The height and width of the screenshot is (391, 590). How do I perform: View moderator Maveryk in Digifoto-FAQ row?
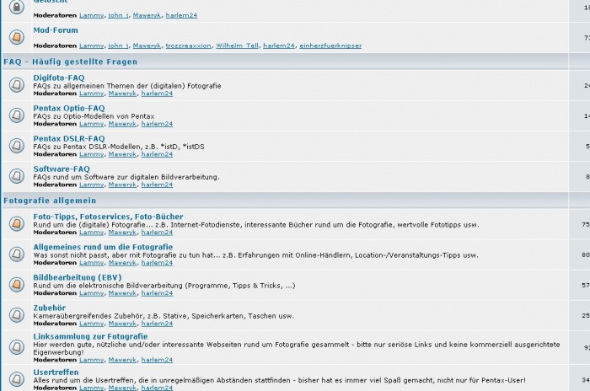click(x=122, y=94)
